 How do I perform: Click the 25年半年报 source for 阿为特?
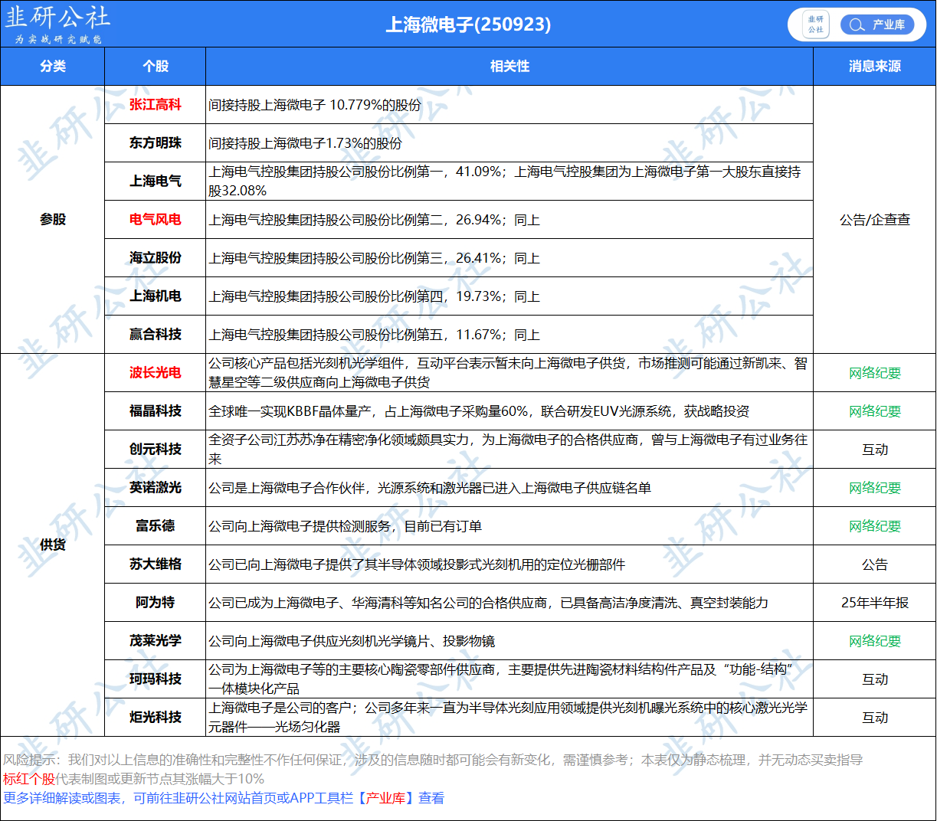click(x=874, y=603)
